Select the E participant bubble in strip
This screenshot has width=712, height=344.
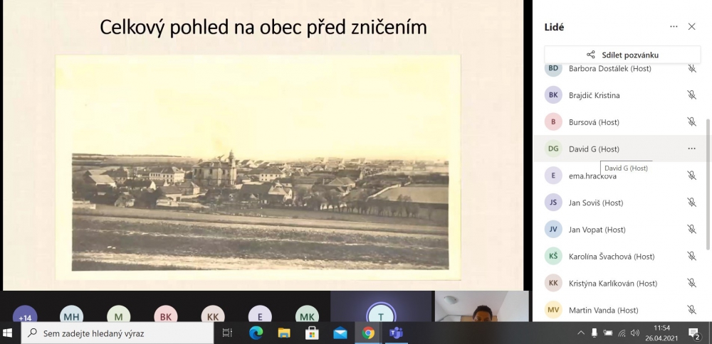pos(260,313)
